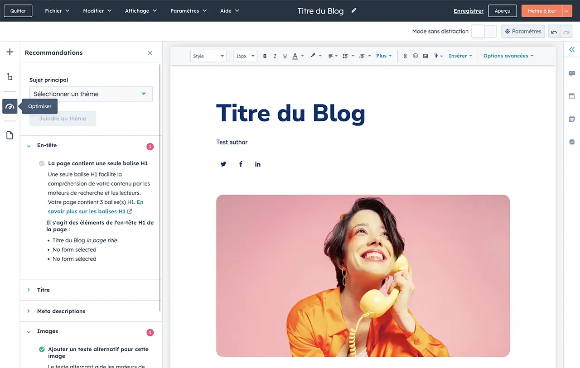The height and width of the screenshot is (368, 580).
Task: Open the Affichage menu
Action: point(140,11)
